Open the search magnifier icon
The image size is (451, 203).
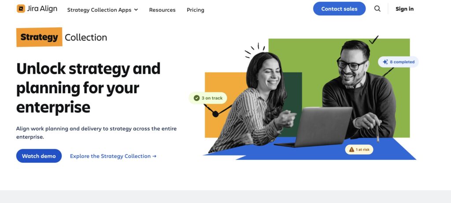point(377,9)
